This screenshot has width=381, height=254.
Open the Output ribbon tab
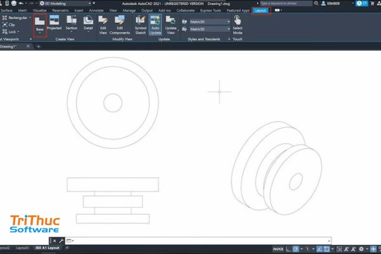click(x=147, y=10)
